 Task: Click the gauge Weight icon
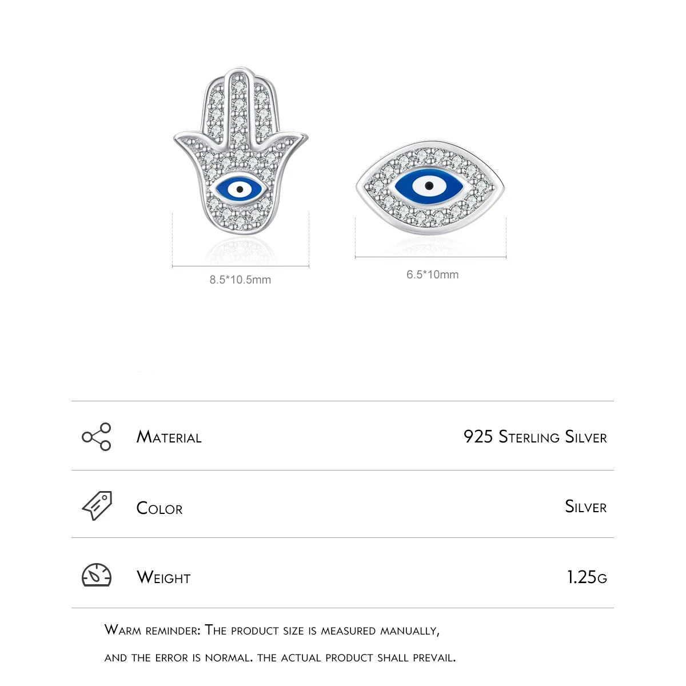point(97,575)
